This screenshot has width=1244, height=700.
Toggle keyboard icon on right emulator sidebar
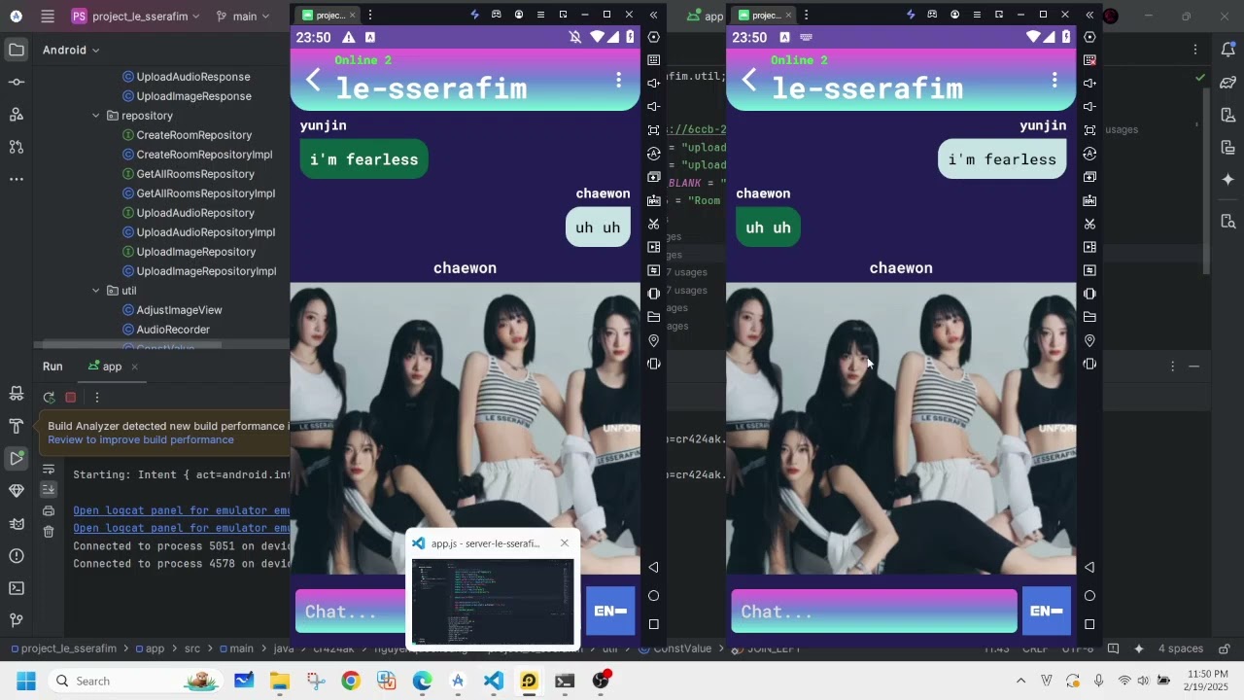(1089, 60)
